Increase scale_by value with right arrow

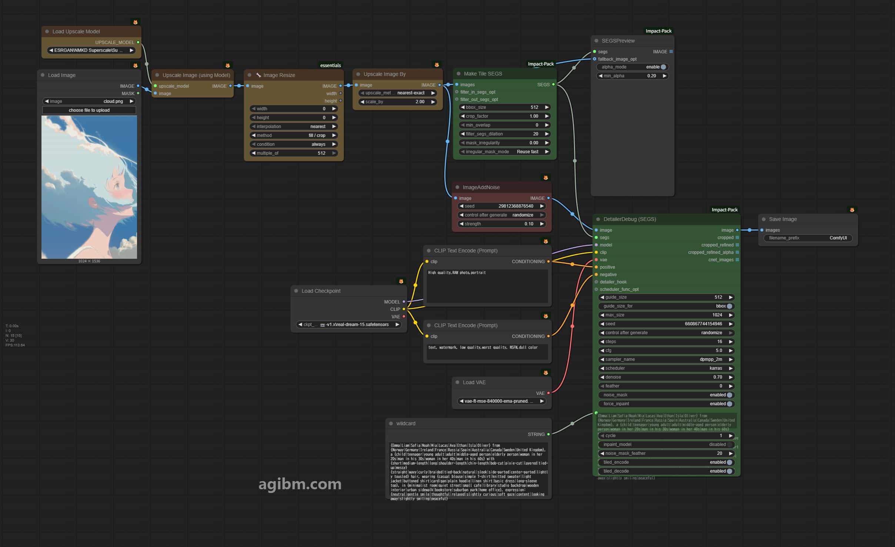pos(433,102)
